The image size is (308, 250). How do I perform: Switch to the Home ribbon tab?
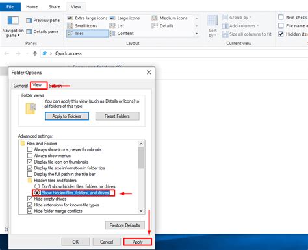point(32,7)
